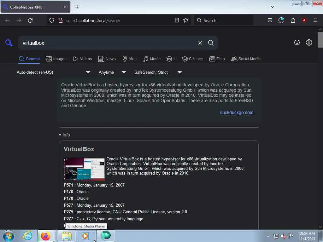Go forward to next page

[19, 20]
